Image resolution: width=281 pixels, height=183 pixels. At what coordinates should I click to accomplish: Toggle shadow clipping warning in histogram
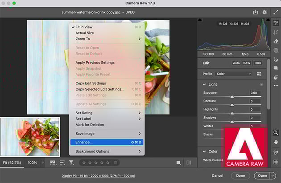tap(200, 20)
